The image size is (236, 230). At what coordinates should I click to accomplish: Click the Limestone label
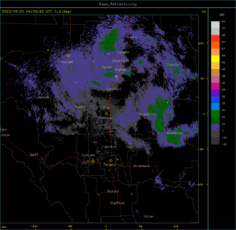(x=42, y=97)
